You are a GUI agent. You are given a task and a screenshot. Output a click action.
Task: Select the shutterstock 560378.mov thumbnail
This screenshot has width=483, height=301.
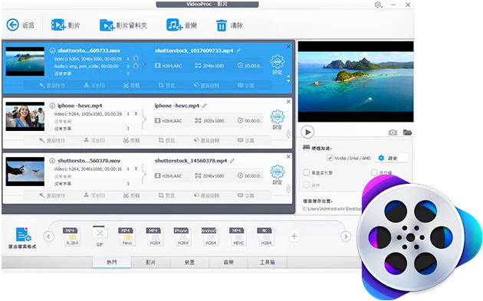click(x=25, y=172)
